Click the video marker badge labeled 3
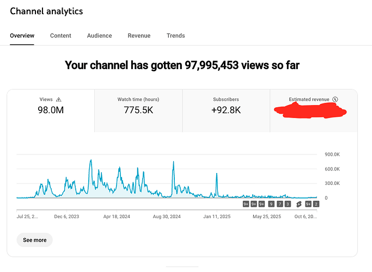Image resolution: width=372 pixels, height=272 pixels. point(288,204)
